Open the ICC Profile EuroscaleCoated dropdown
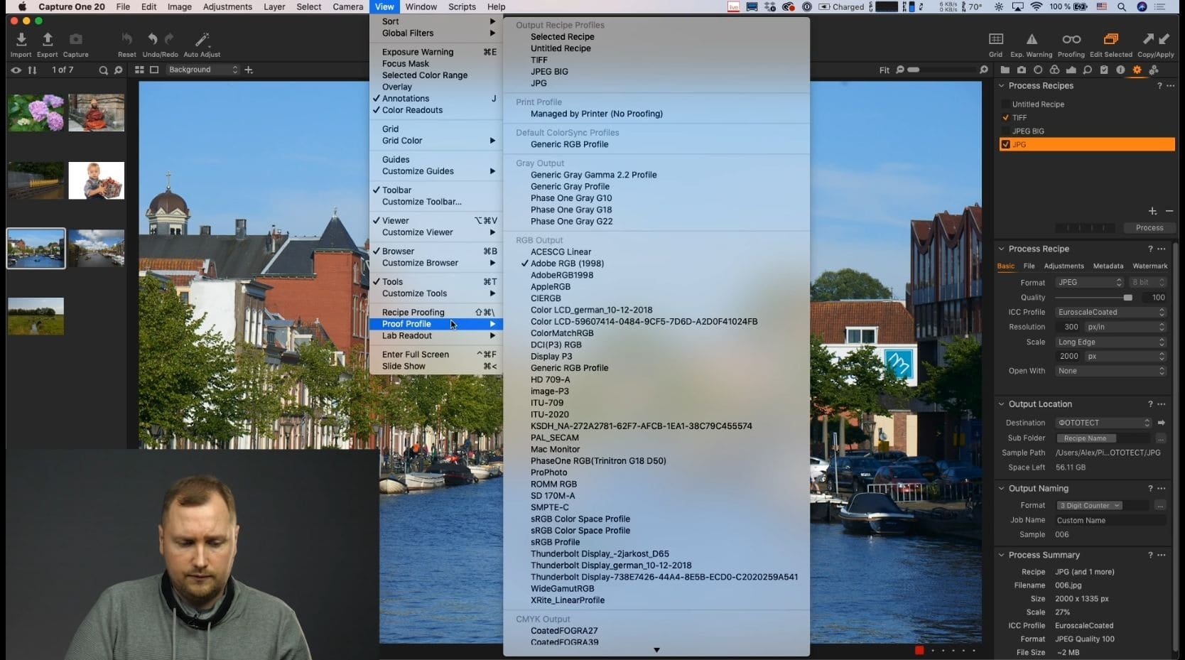This screenshot has height=660, width=1185. coord(1110,313)
